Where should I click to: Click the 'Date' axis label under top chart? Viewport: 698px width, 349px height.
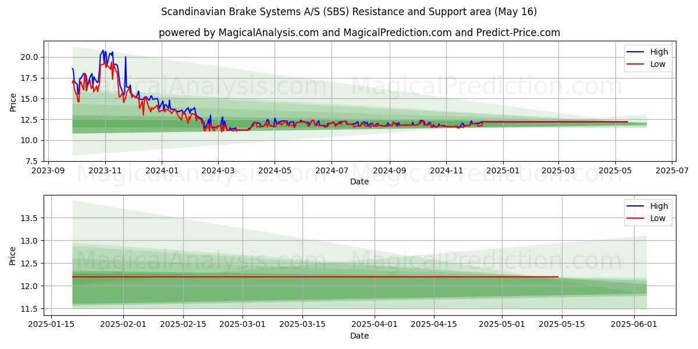pyautogui.click(x=359, y=182)
